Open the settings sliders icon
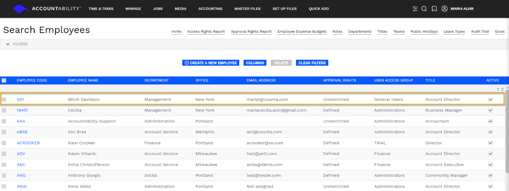 click(415, 9)
